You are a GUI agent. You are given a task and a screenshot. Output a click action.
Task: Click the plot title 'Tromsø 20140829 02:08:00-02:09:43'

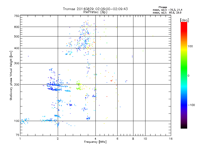point(95,9)
